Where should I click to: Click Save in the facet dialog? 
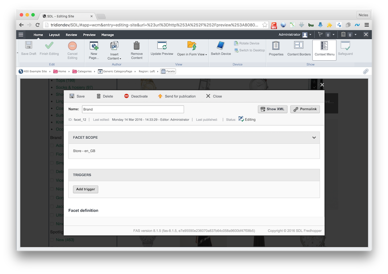77,96
